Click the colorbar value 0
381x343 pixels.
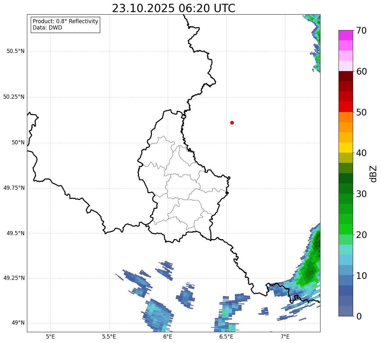[358, 316]
